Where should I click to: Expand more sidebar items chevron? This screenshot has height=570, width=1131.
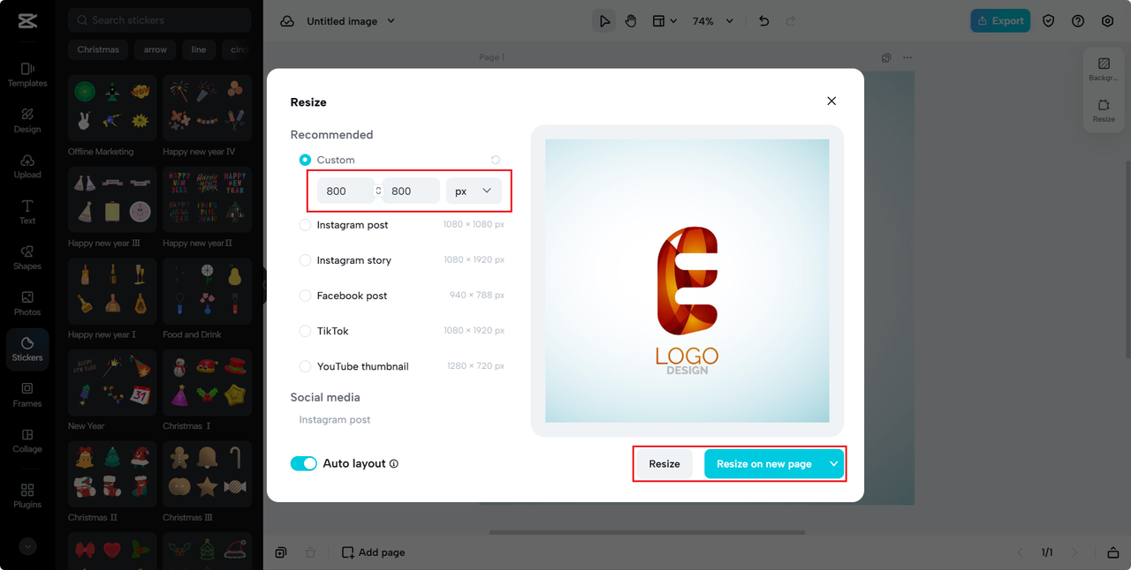pyautogui.click(x=27, y=546)
